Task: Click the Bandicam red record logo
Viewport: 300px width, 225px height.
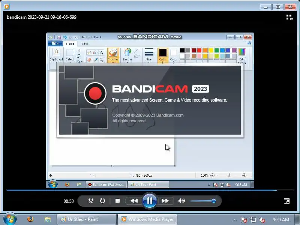Action: pyautogui.click(x=95, y=93)
